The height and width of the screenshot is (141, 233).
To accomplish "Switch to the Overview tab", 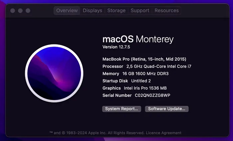I will (x=67, y=11).
